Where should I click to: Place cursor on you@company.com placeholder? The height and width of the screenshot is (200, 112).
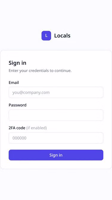[x=31, y=92]
